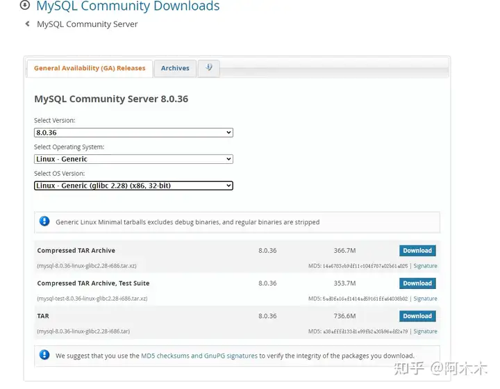
Task: Open Signature link for Compressed TAR Archive
Action: [425, 266]
